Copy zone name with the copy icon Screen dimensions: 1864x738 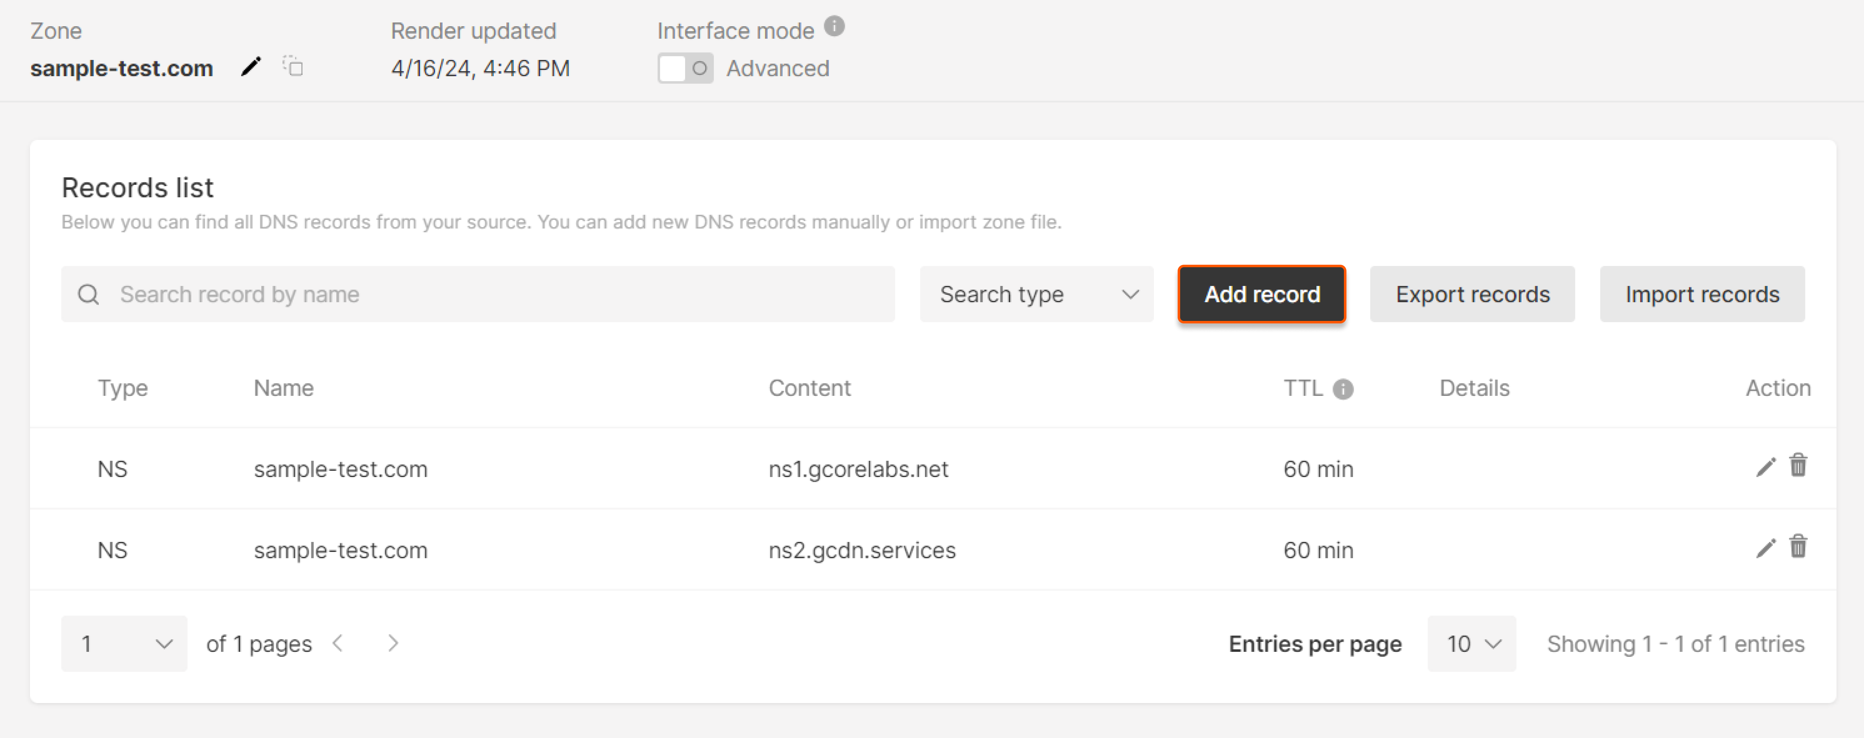pos(293,66)
